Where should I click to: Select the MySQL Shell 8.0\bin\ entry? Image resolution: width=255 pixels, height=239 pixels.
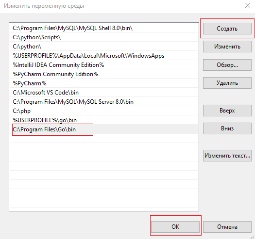pos(104,28)
